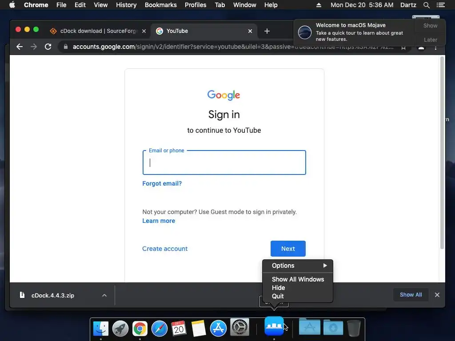The image size is (455, 341).
Task: Click the browser forward arrow
Action: pos(34,47)
